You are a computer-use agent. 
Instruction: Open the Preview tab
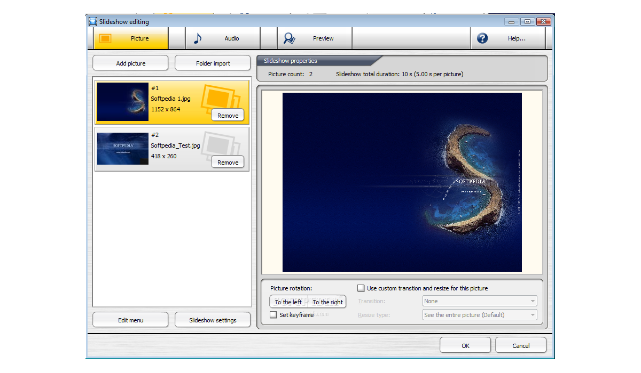pyautogui.click(x=315, y=38)
